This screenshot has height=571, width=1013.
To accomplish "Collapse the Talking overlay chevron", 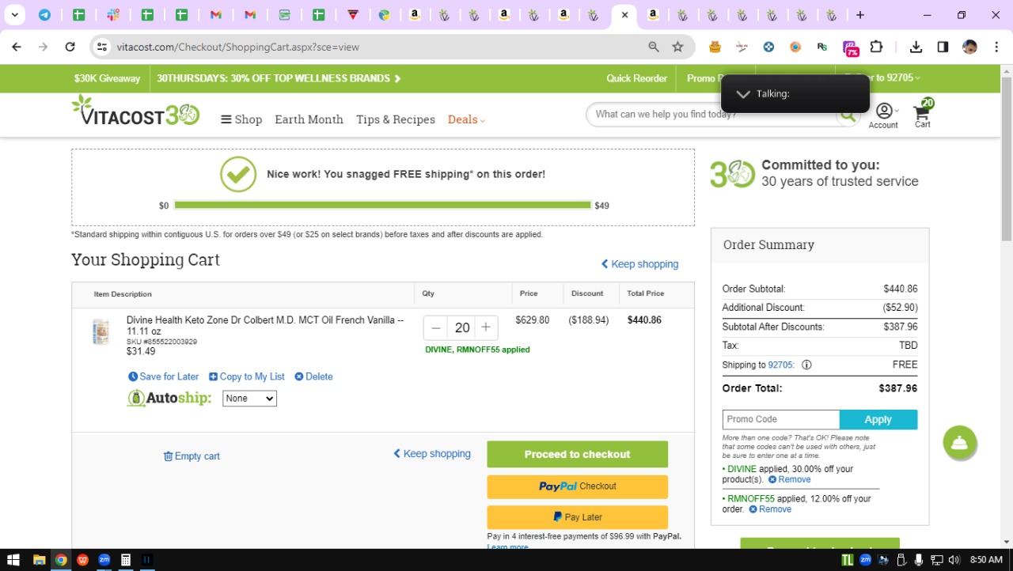I will 742,93.
